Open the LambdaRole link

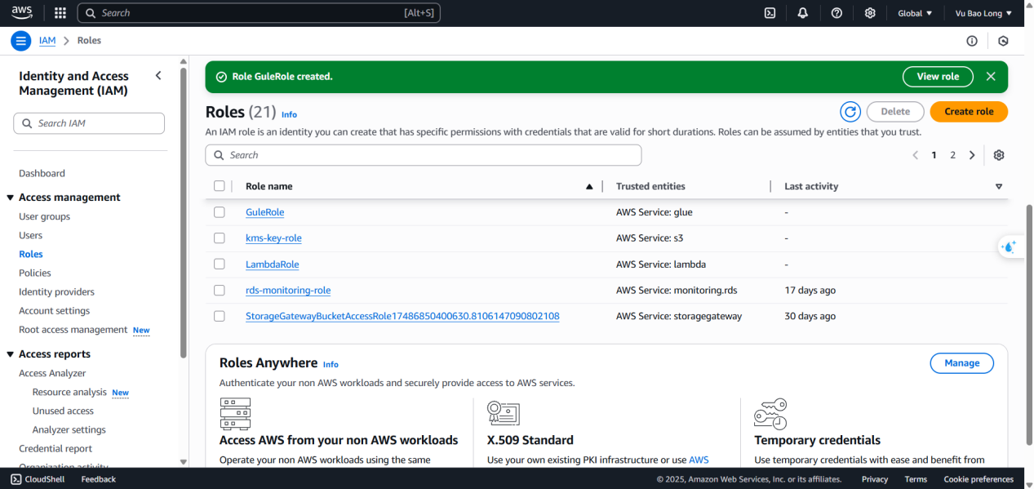click(272, 265)
